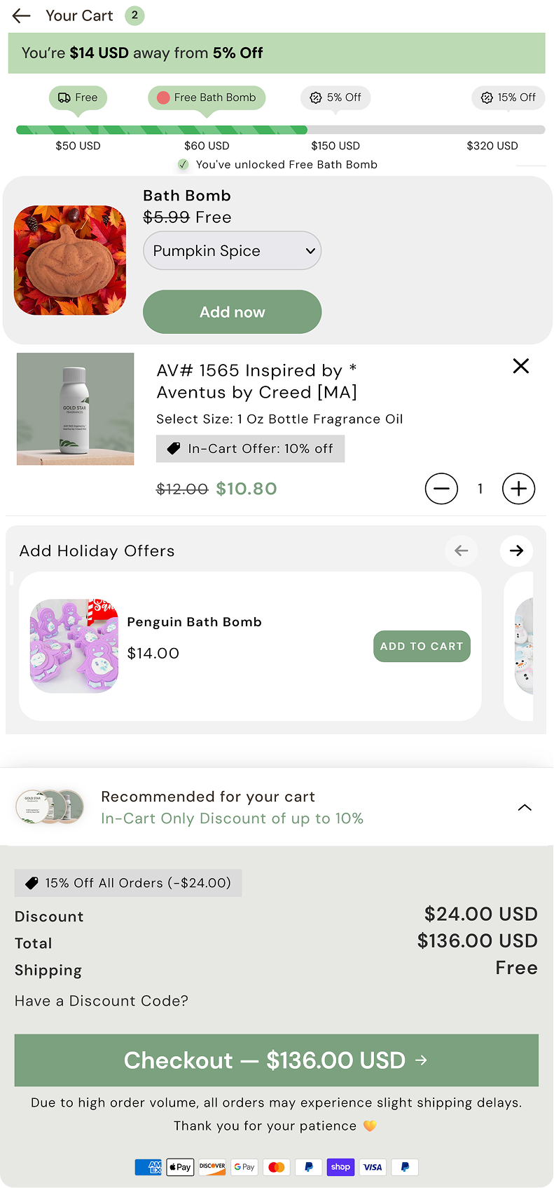Viewport: 554px width, 1188px height.
Task: Open the Have a Discount Code link
Action: click(102, 1001)
